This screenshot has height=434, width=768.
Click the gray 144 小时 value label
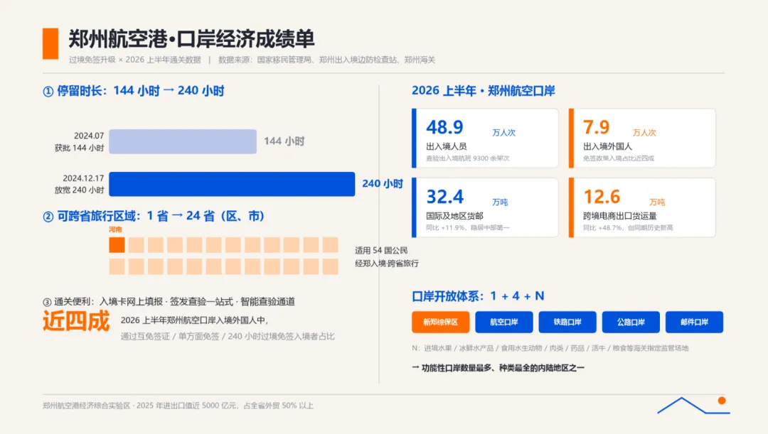pos(284,141)
